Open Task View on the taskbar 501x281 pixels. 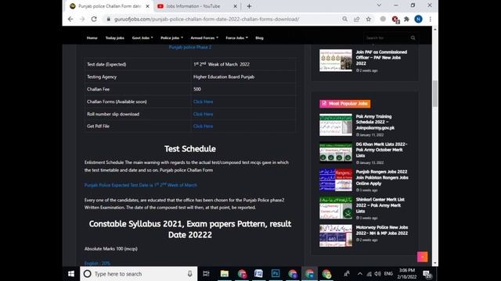click(206, 274)
